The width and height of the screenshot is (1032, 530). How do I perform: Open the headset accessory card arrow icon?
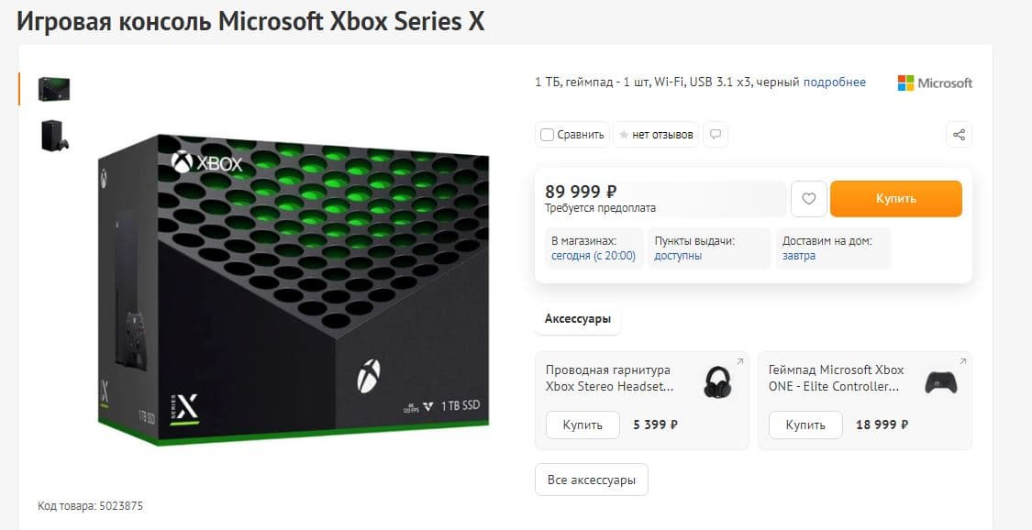click(x=740, y=360)
